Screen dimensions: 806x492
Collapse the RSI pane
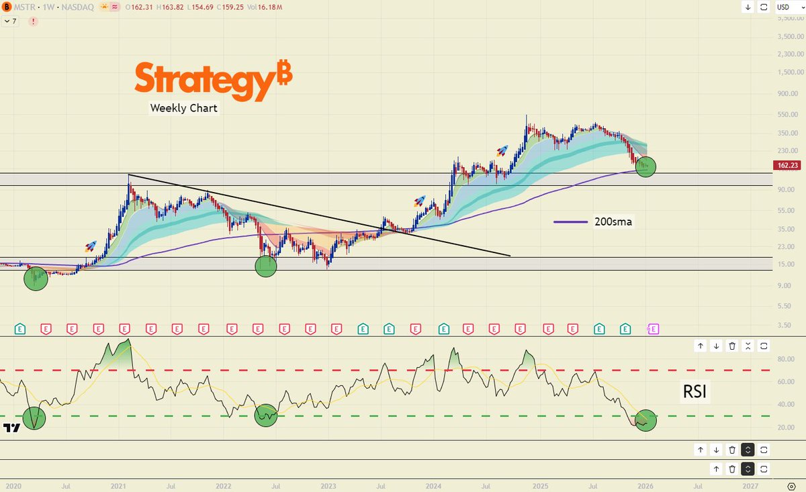pyautogui.click(x=748, y=346)
